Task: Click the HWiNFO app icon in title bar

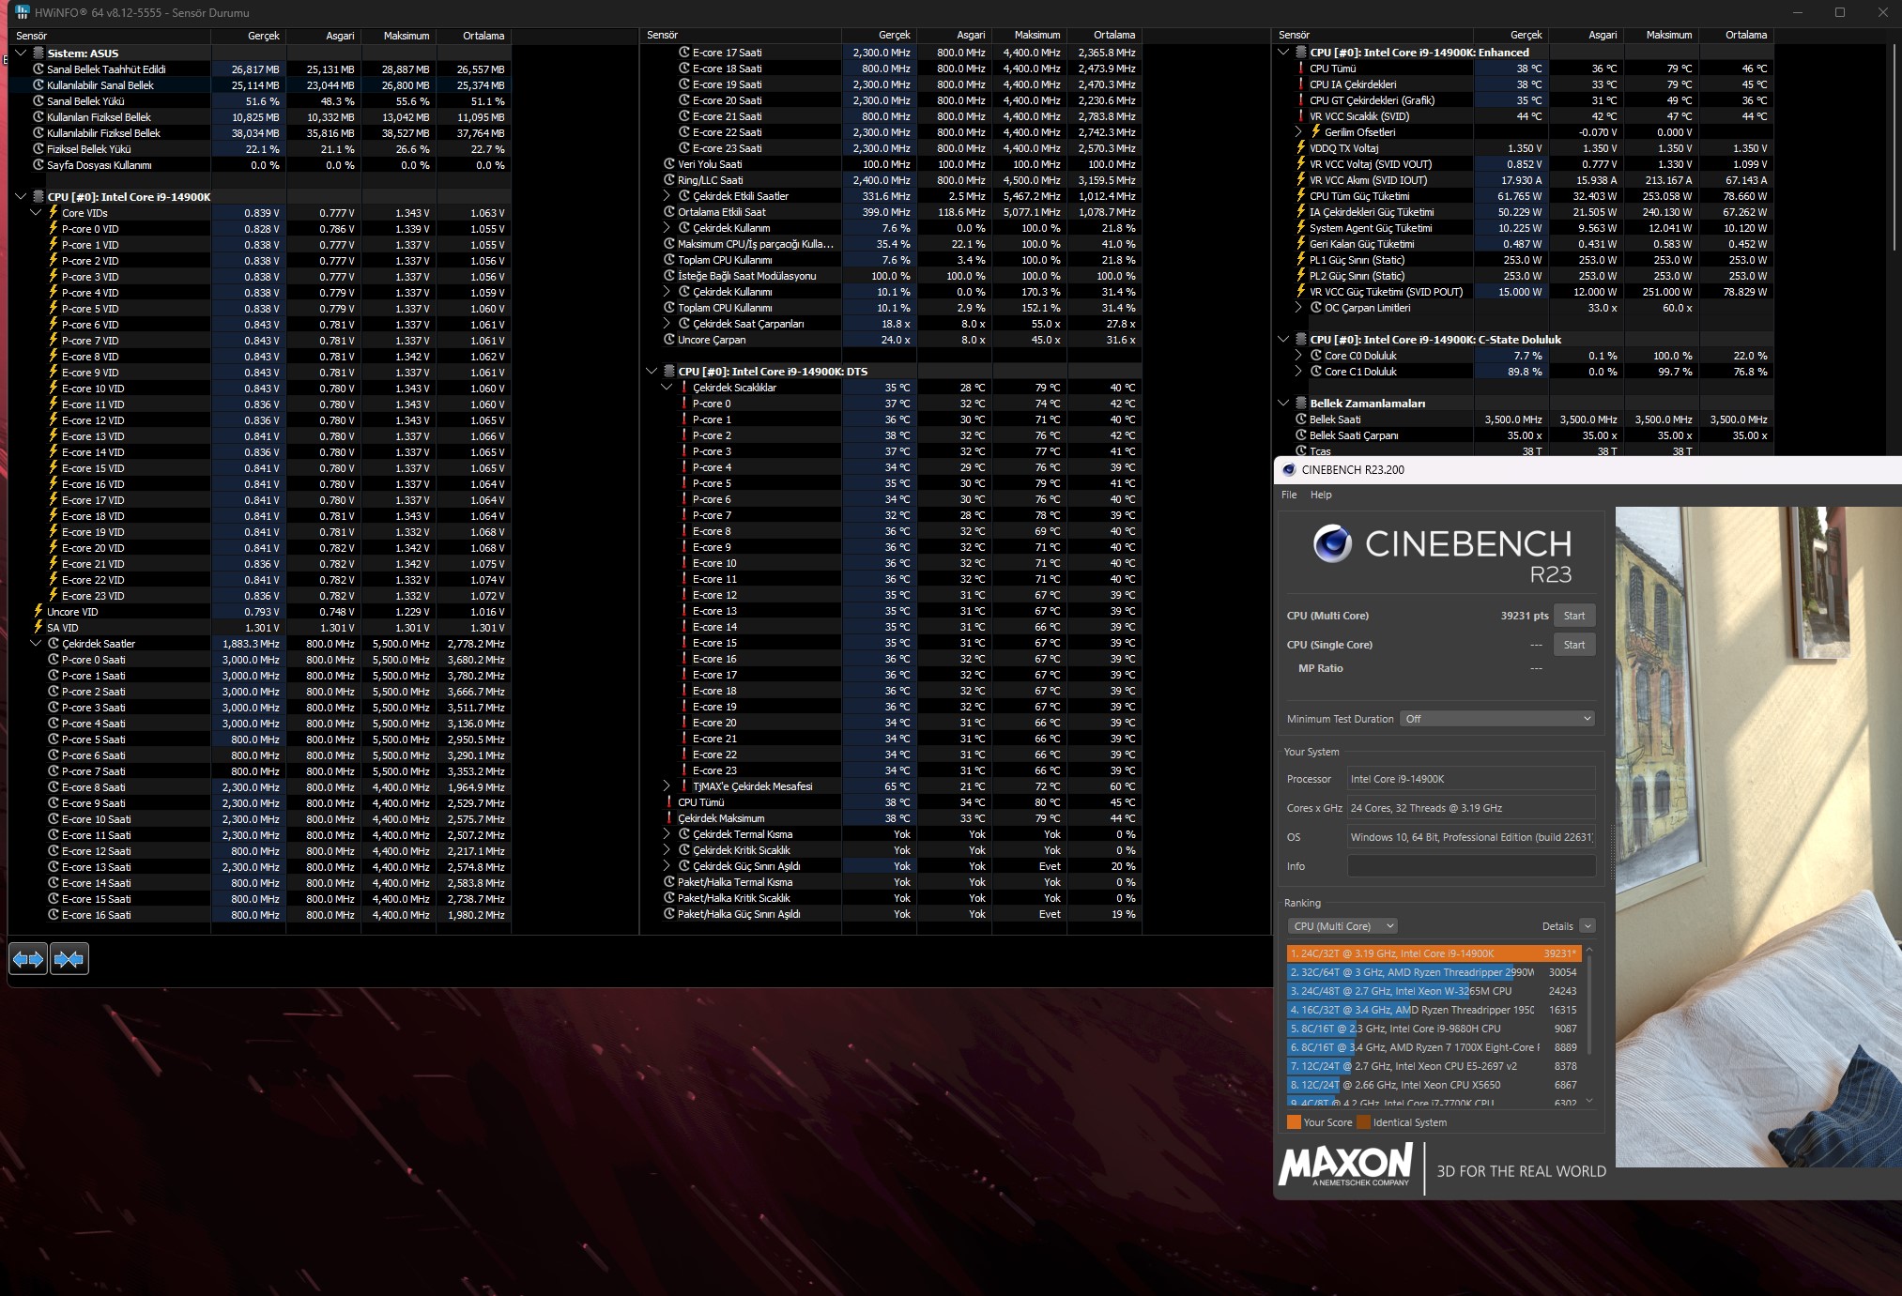Action: [x=23, y=12]
